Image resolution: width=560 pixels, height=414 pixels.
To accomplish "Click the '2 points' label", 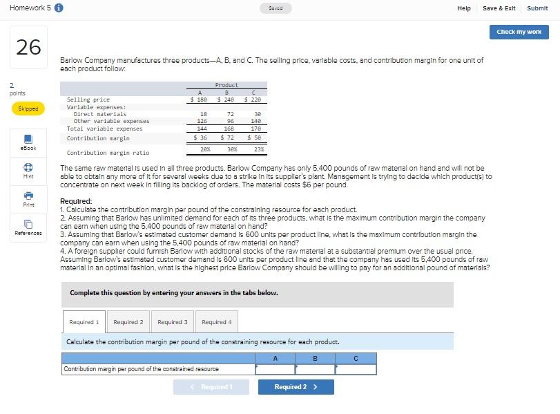I will [17, 89].
